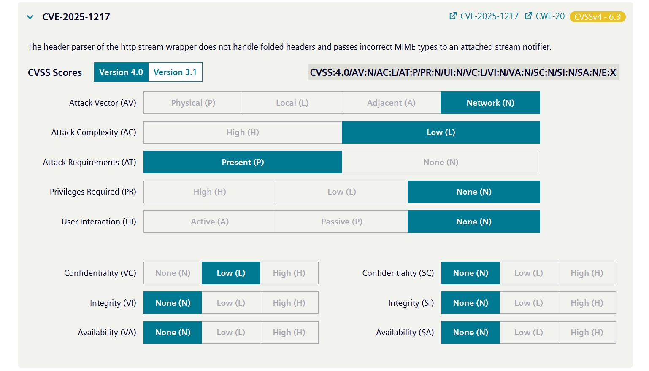Click the CVSSv4 - 6.3 score badge
The image size is (649, 371).
(598, 17)
